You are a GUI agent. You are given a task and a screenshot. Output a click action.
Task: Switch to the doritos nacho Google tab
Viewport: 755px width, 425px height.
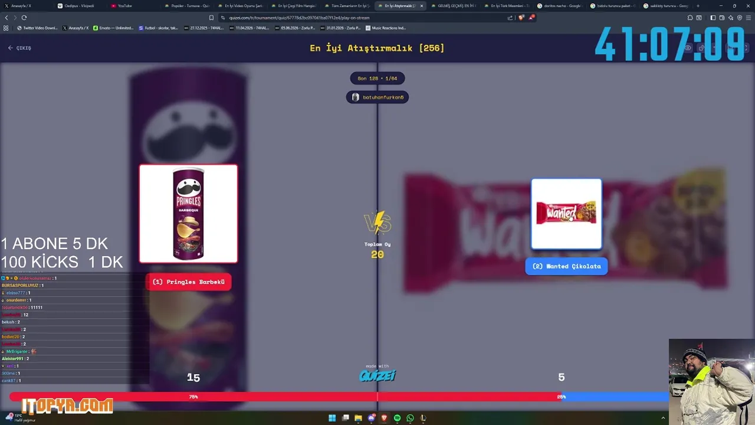click(560, 6)
